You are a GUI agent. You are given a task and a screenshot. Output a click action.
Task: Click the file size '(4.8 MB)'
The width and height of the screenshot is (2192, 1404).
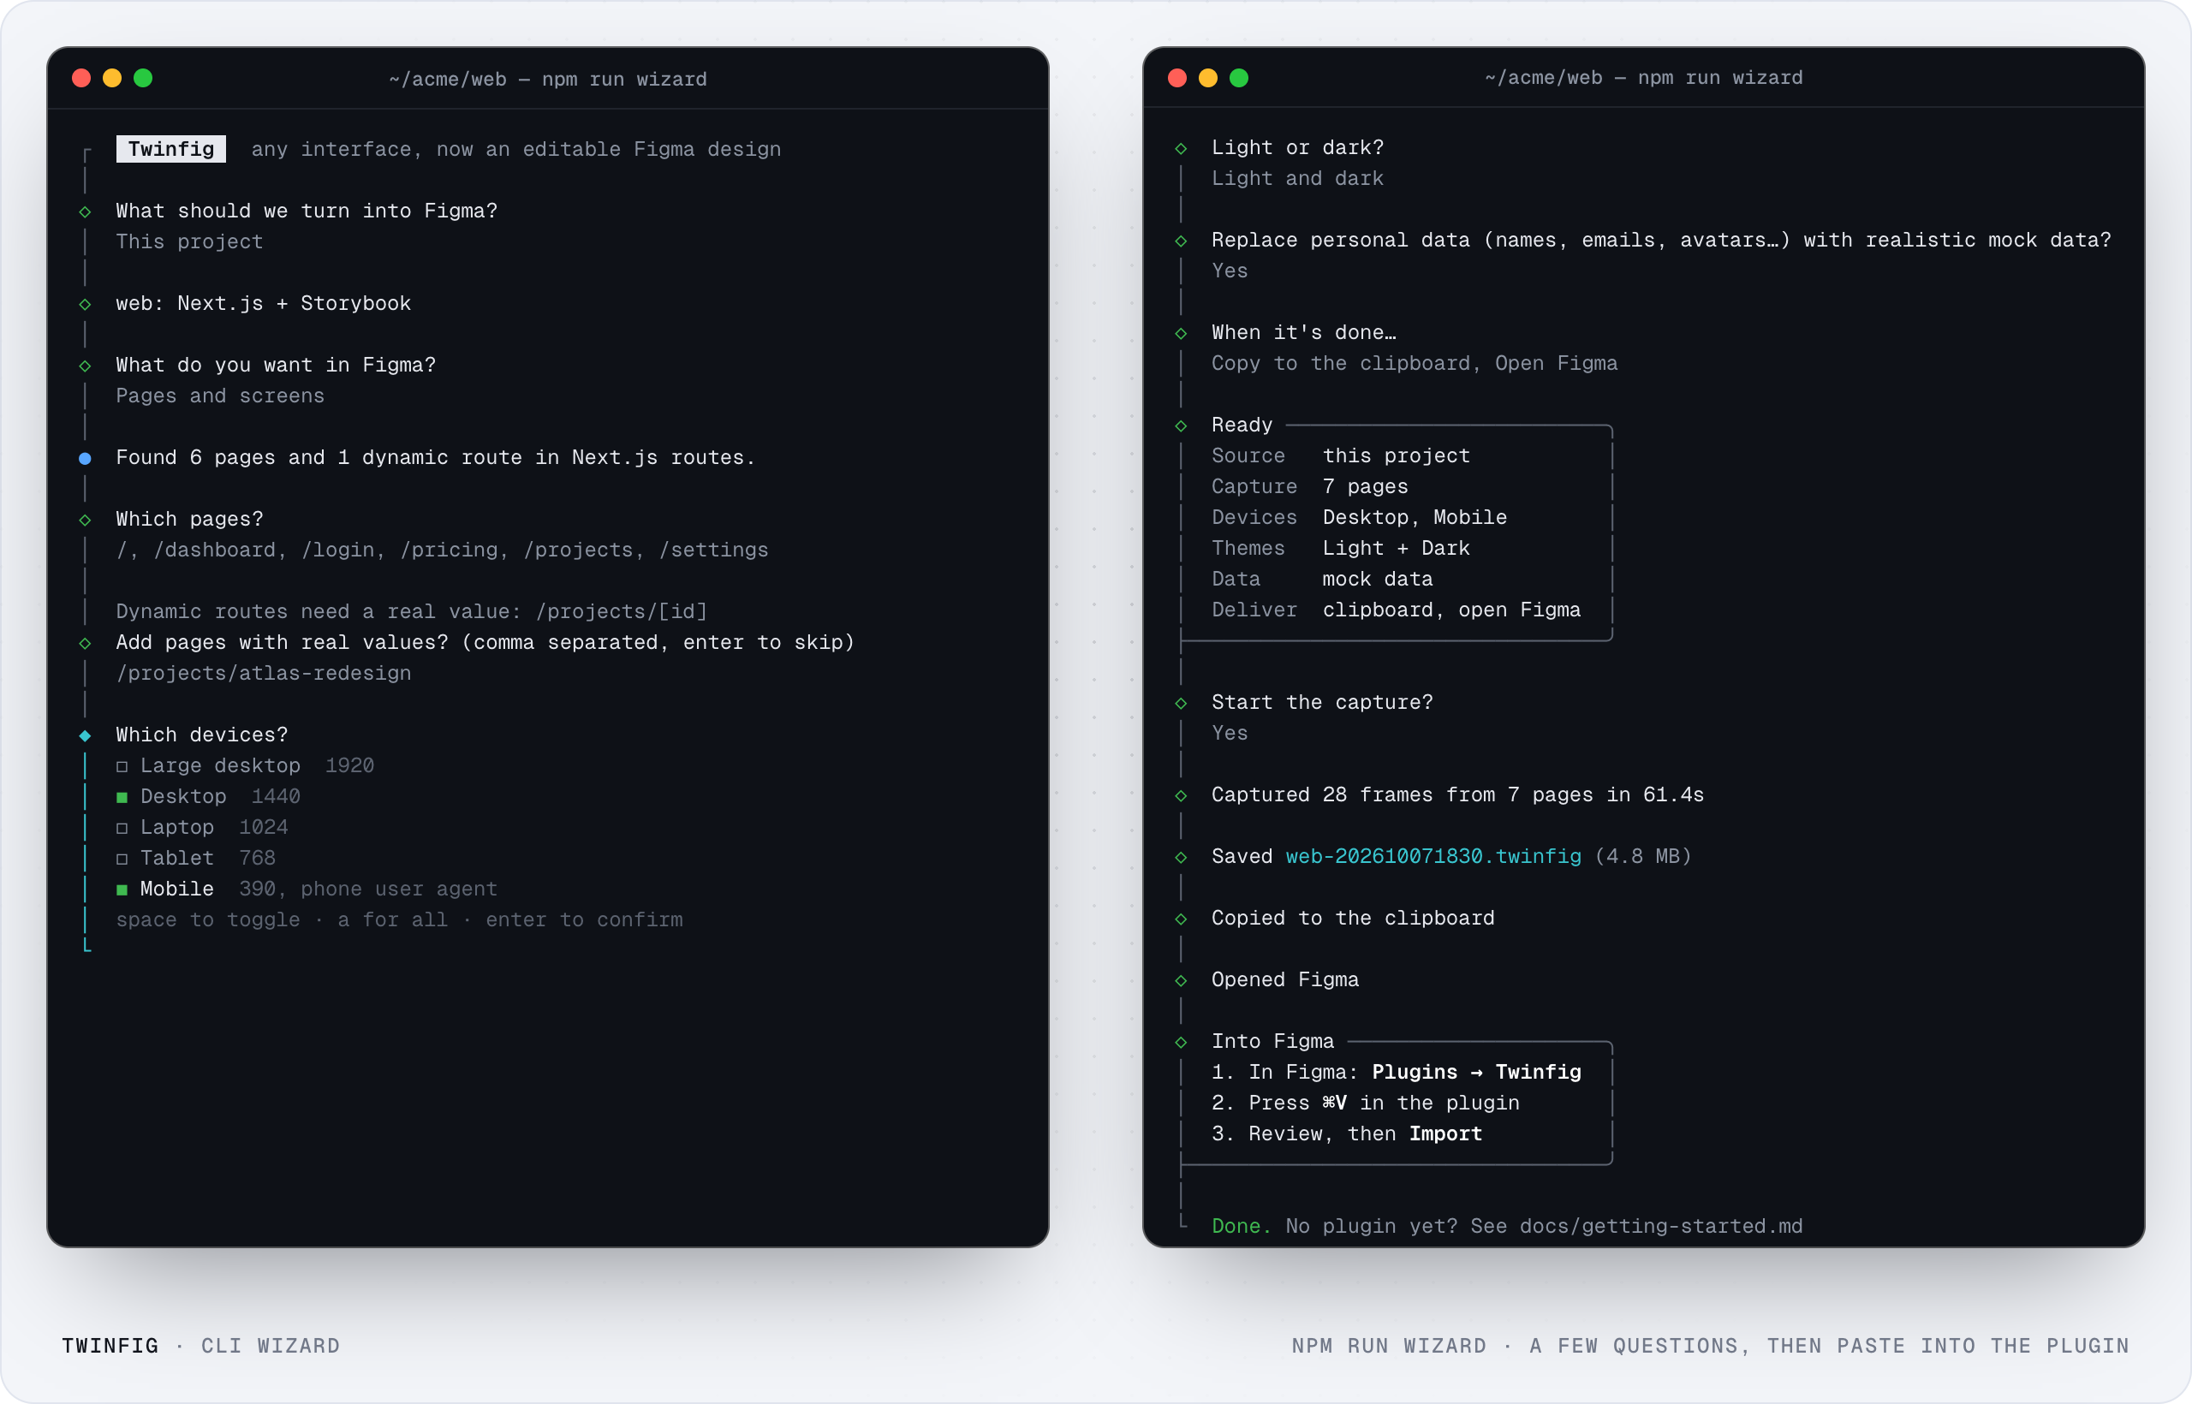coord(1643,856)
